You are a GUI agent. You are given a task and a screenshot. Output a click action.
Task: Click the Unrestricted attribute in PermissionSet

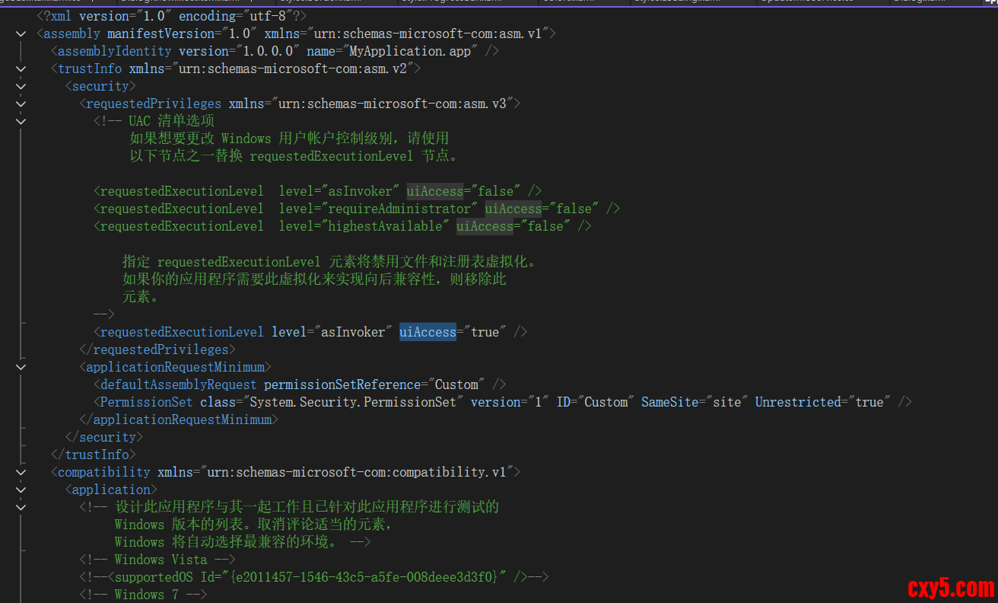pos(798,402)
